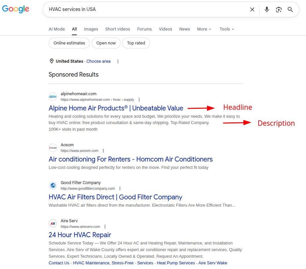This screenshot has height=269, width=306.
Task: Clear the search box with the X icon
Action: [x=252, y=9]
